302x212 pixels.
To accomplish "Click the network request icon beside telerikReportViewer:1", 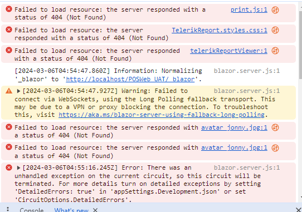I will (x=275, y=51).
